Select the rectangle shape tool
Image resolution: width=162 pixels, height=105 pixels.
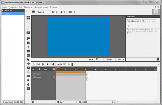click(28, 51)
